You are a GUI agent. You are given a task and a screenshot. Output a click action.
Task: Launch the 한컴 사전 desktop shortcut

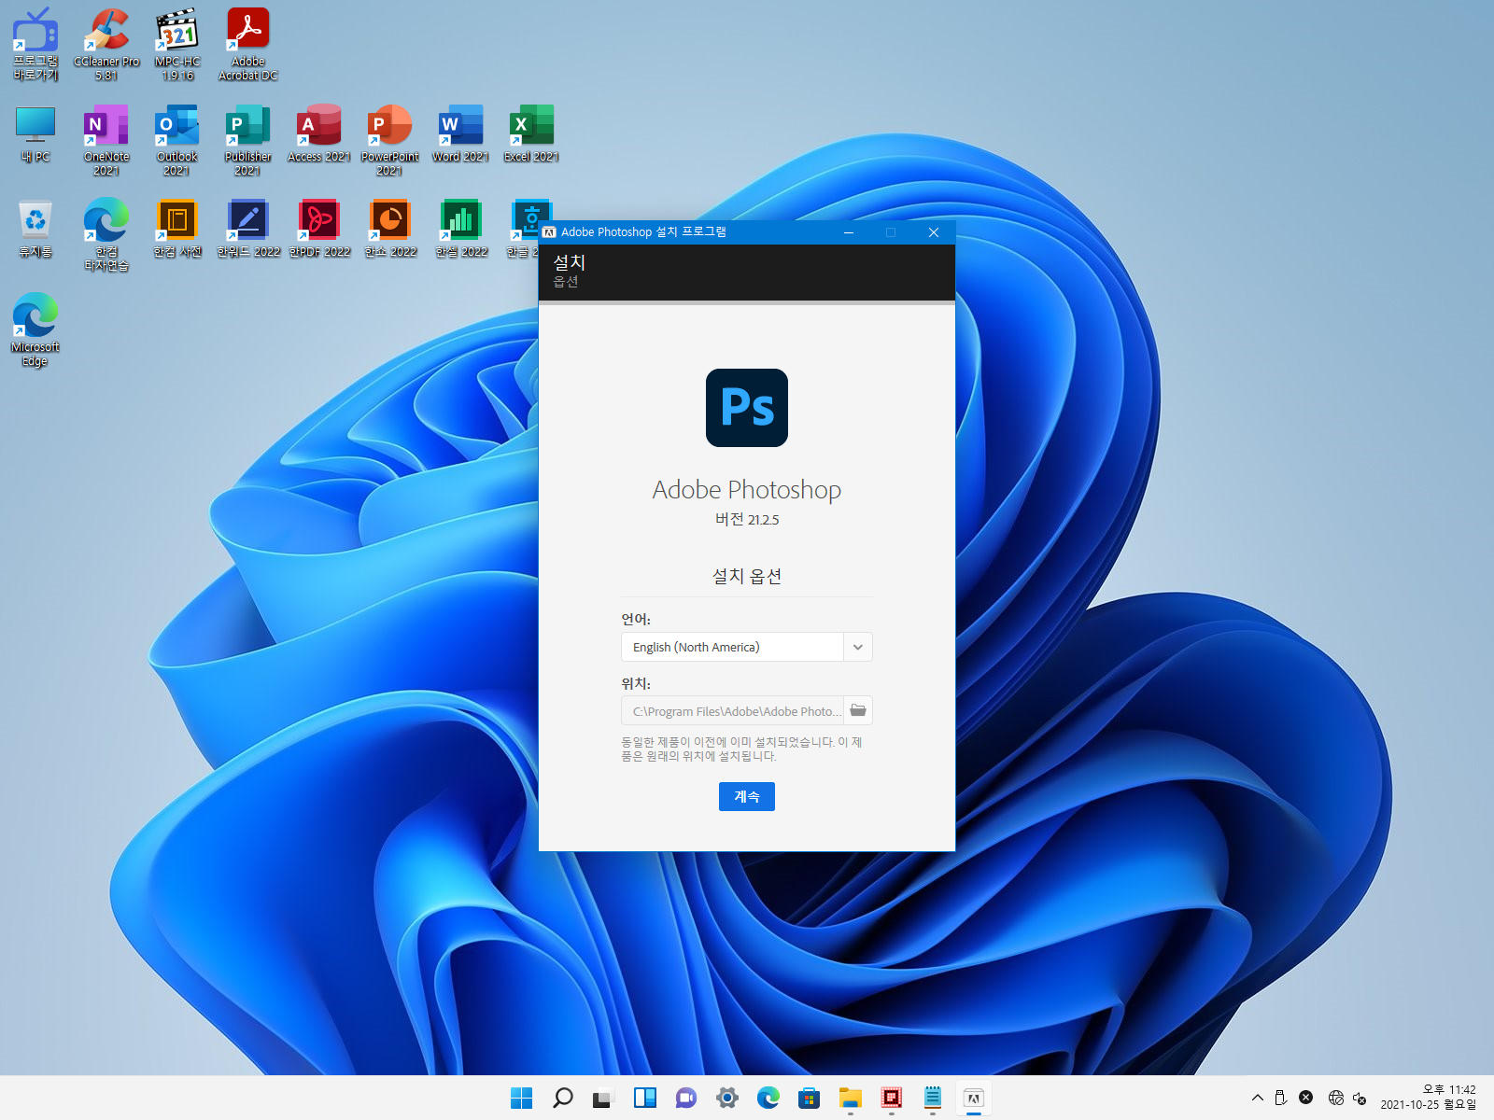(x=177, y=229)
